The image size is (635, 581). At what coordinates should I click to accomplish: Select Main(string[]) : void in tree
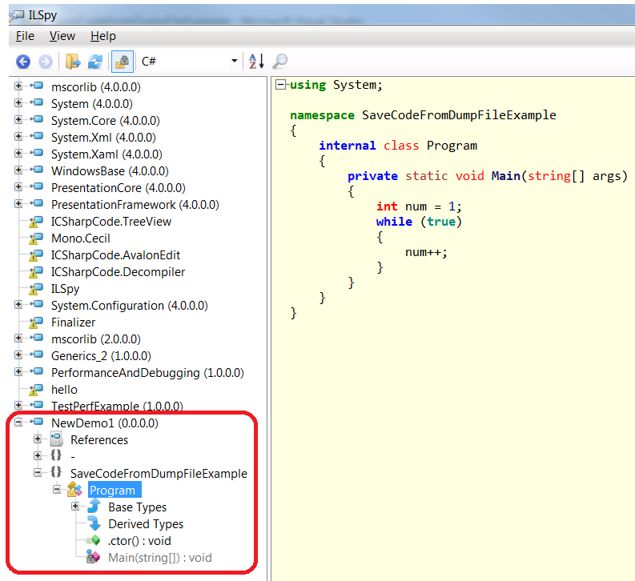pos(160,558)
